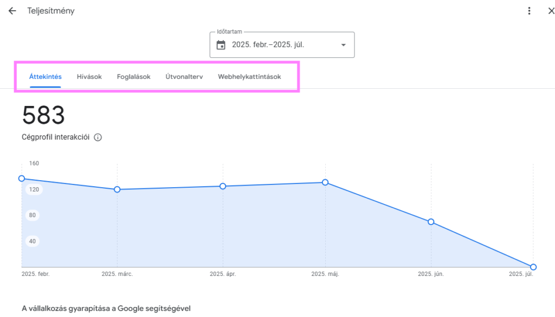
Task: Click the calendar icon in Időtartam field
Action: [221, 45]
